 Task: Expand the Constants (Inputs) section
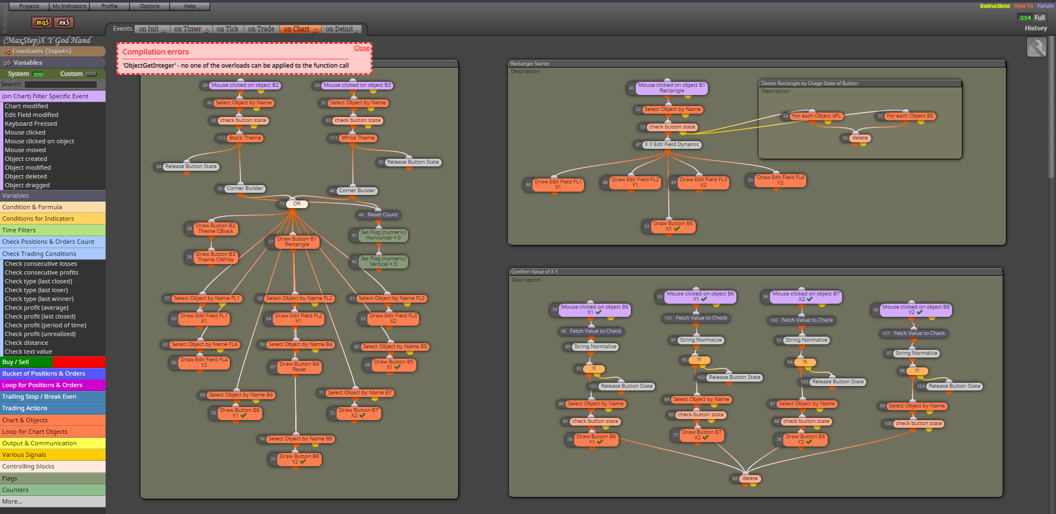(53, 51)
